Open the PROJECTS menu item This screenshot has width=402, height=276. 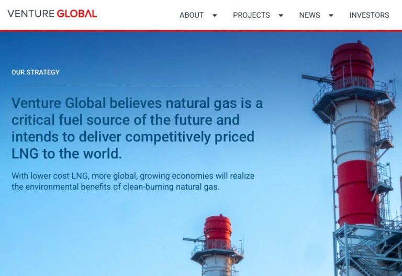(251, 15)
